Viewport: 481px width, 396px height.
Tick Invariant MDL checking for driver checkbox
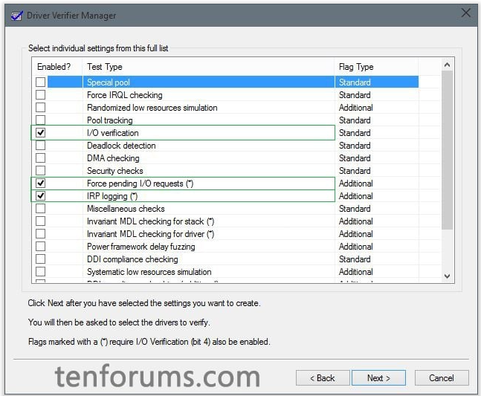point(40,234)
